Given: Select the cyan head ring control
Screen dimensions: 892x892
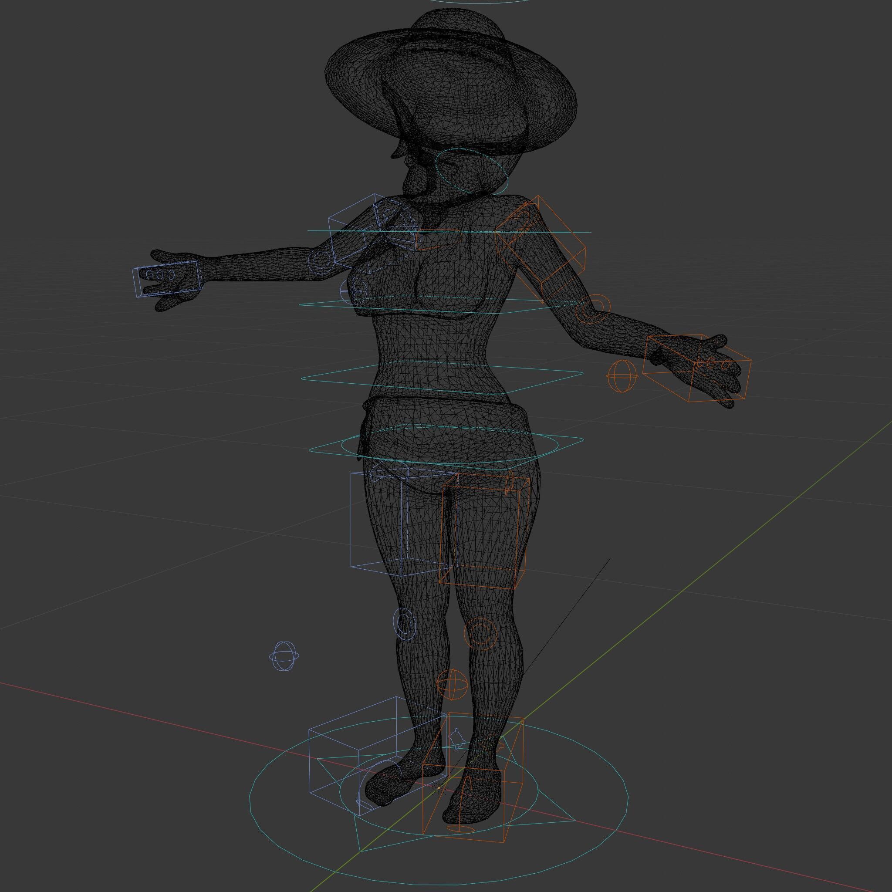Looking at the screenshot, I should (x=471, y=170).
